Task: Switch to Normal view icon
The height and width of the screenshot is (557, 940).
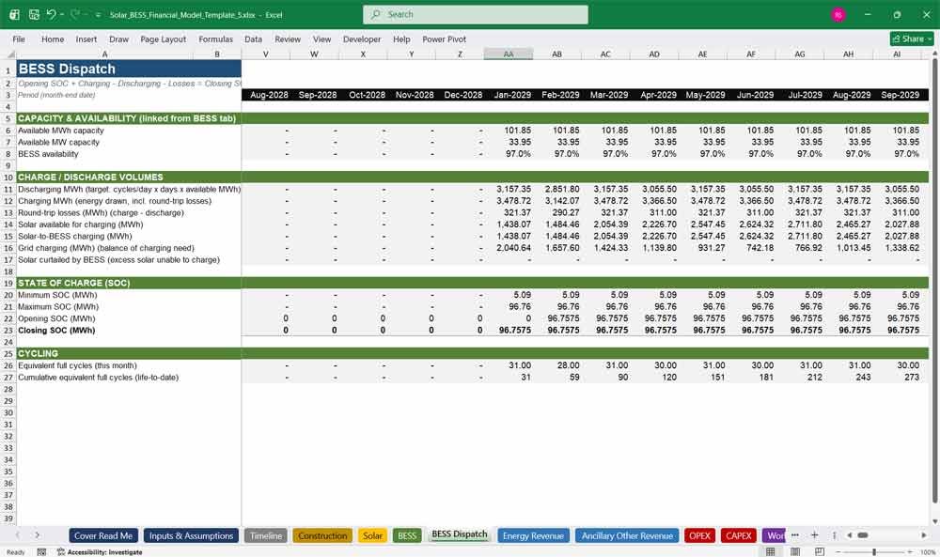Action: point(771,551)
